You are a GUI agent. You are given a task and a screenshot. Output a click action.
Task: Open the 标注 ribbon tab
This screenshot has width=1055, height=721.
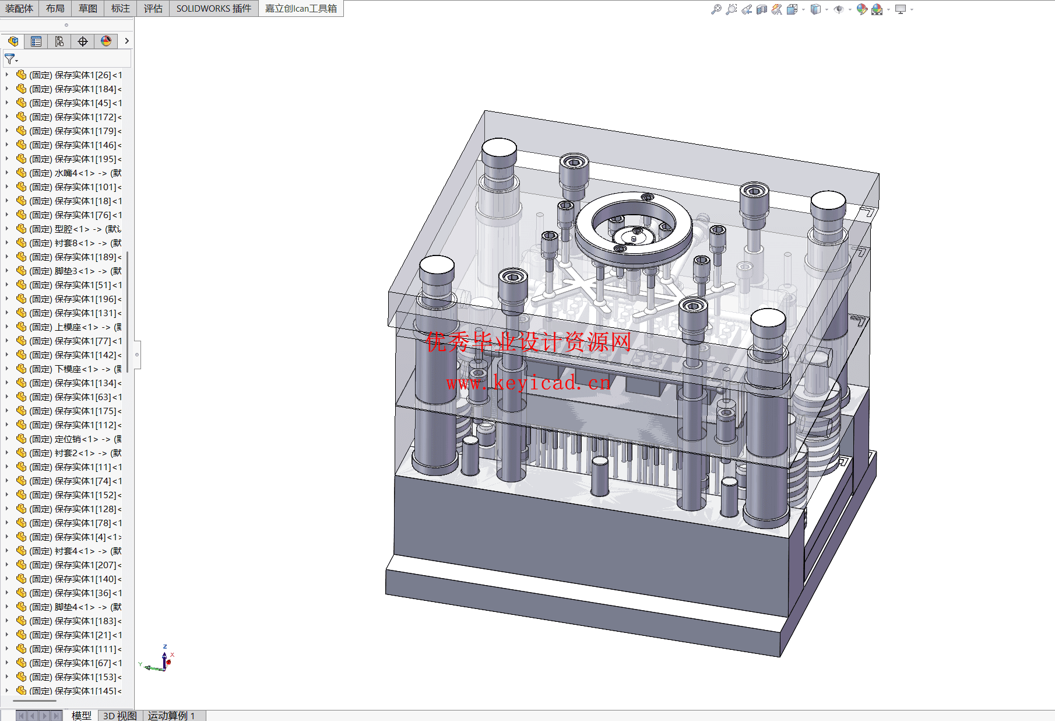pos(121,8)
